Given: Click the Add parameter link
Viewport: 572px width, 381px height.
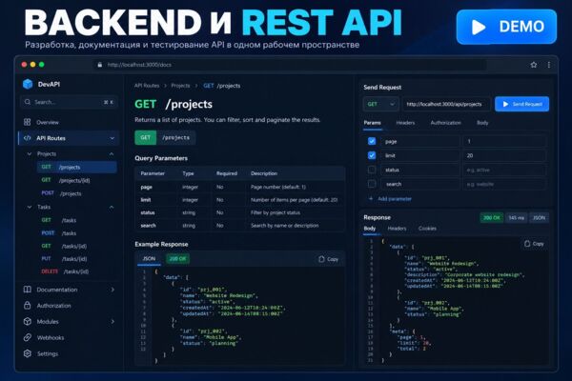Looking at the screenshot, I should [x=395, y=199].
